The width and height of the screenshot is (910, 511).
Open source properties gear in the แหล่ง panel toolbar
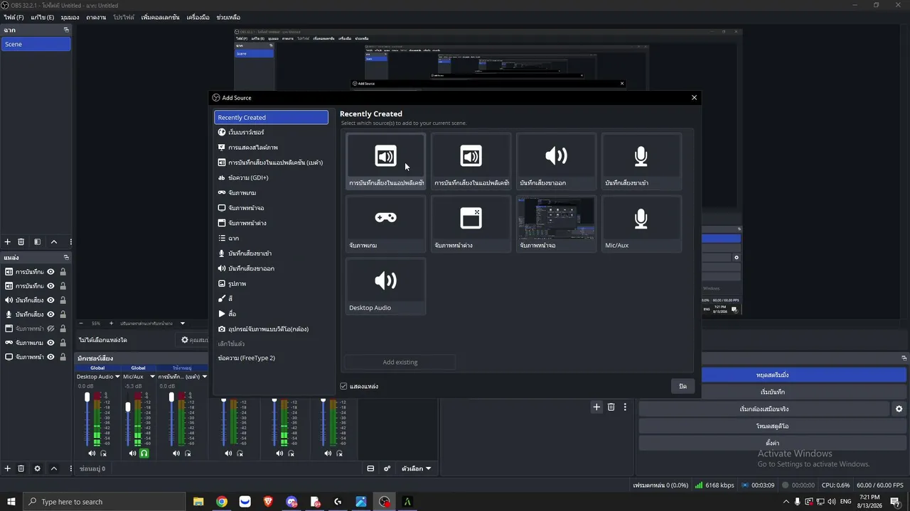click(x=37, y=468)
